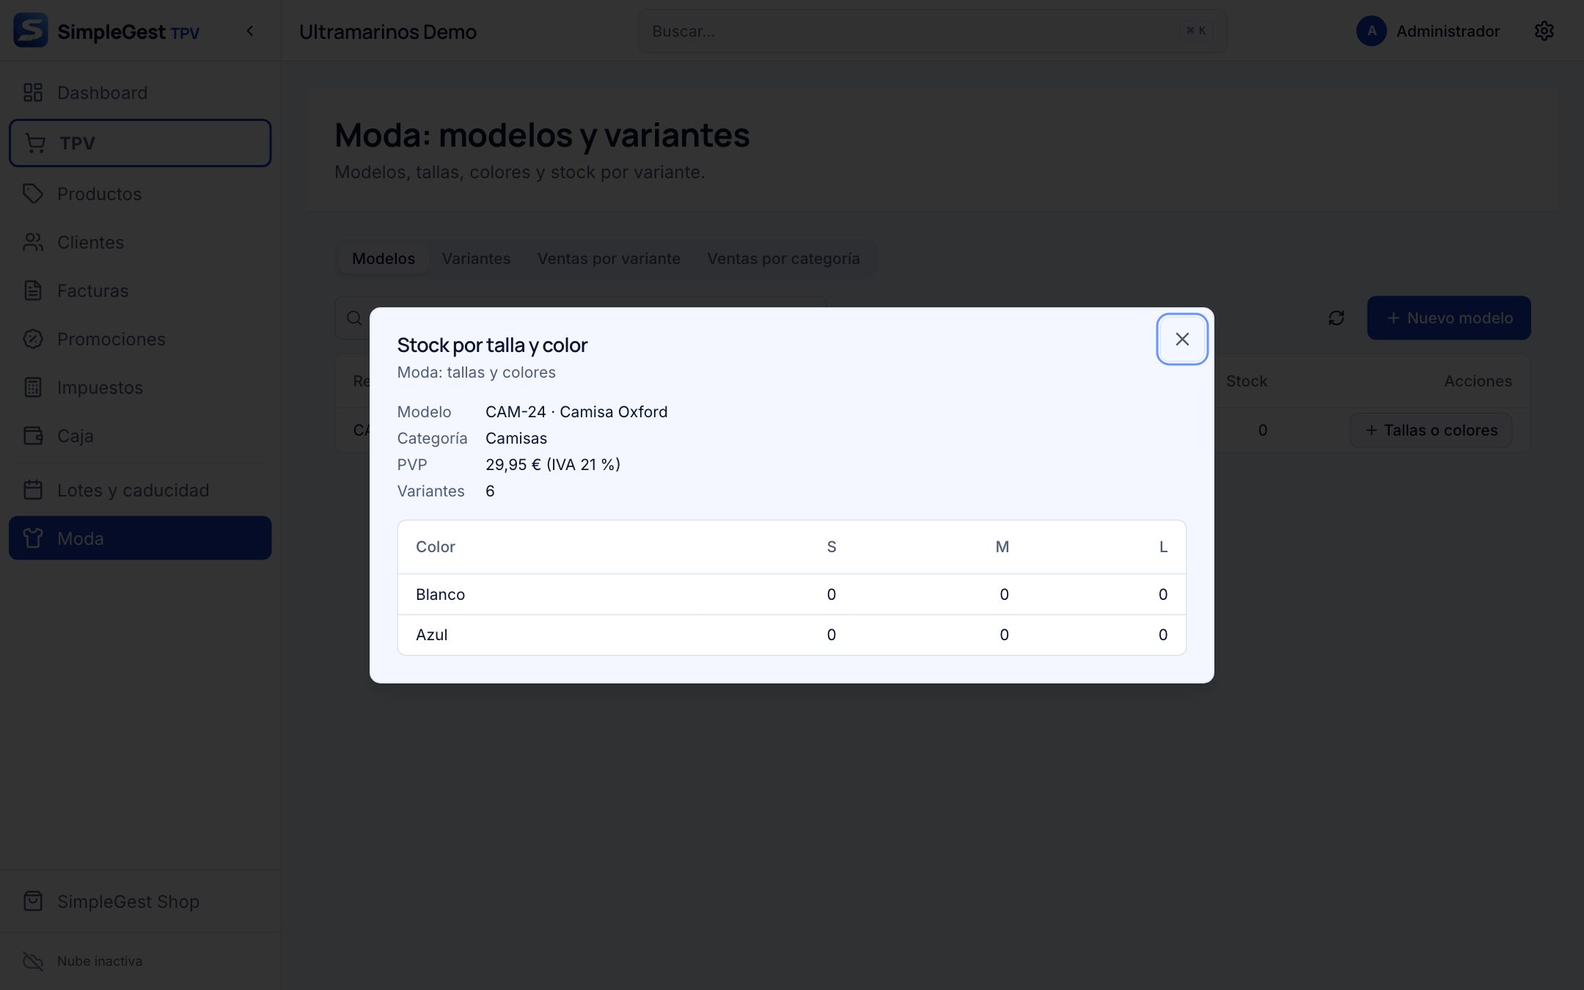Open the Ventas por categoría tab
Screen dimensions: 1584x990
[783, 258]
